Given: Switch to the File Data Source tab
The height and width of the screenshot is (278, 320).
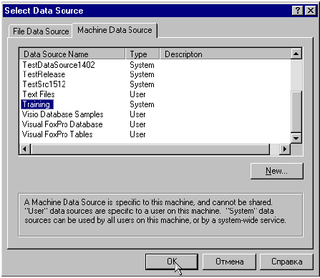Looking at the screenshot, I should click(41, 31).
